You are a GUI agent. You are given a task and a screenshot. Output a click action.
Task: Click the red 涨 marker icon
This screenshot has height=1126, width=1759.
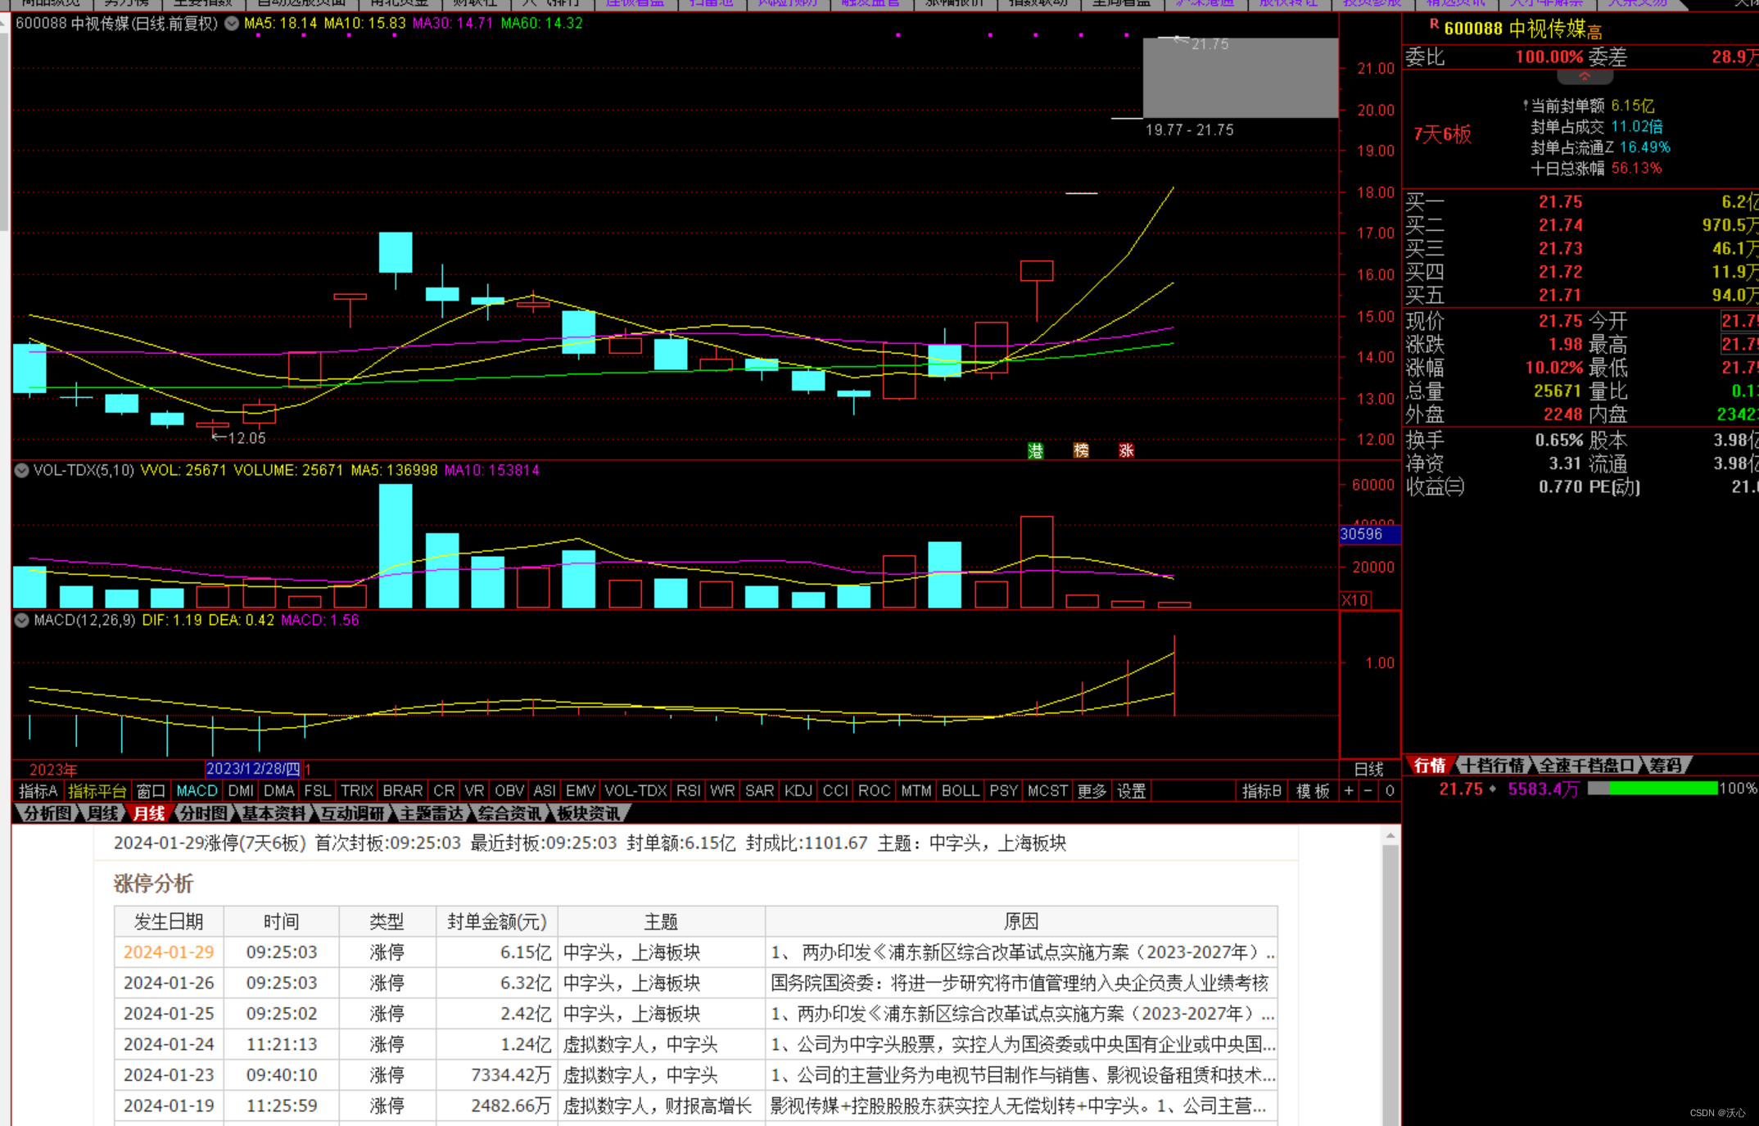[1127, 450]
